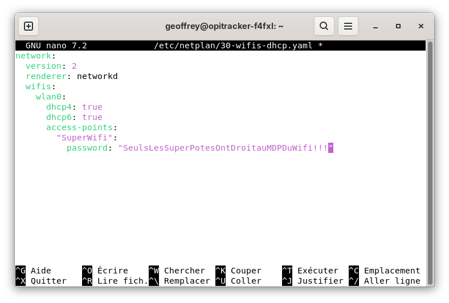Click the ^/ Aller ligne shortcut
The height and width of the screenshot is (303, 449).
385,281
